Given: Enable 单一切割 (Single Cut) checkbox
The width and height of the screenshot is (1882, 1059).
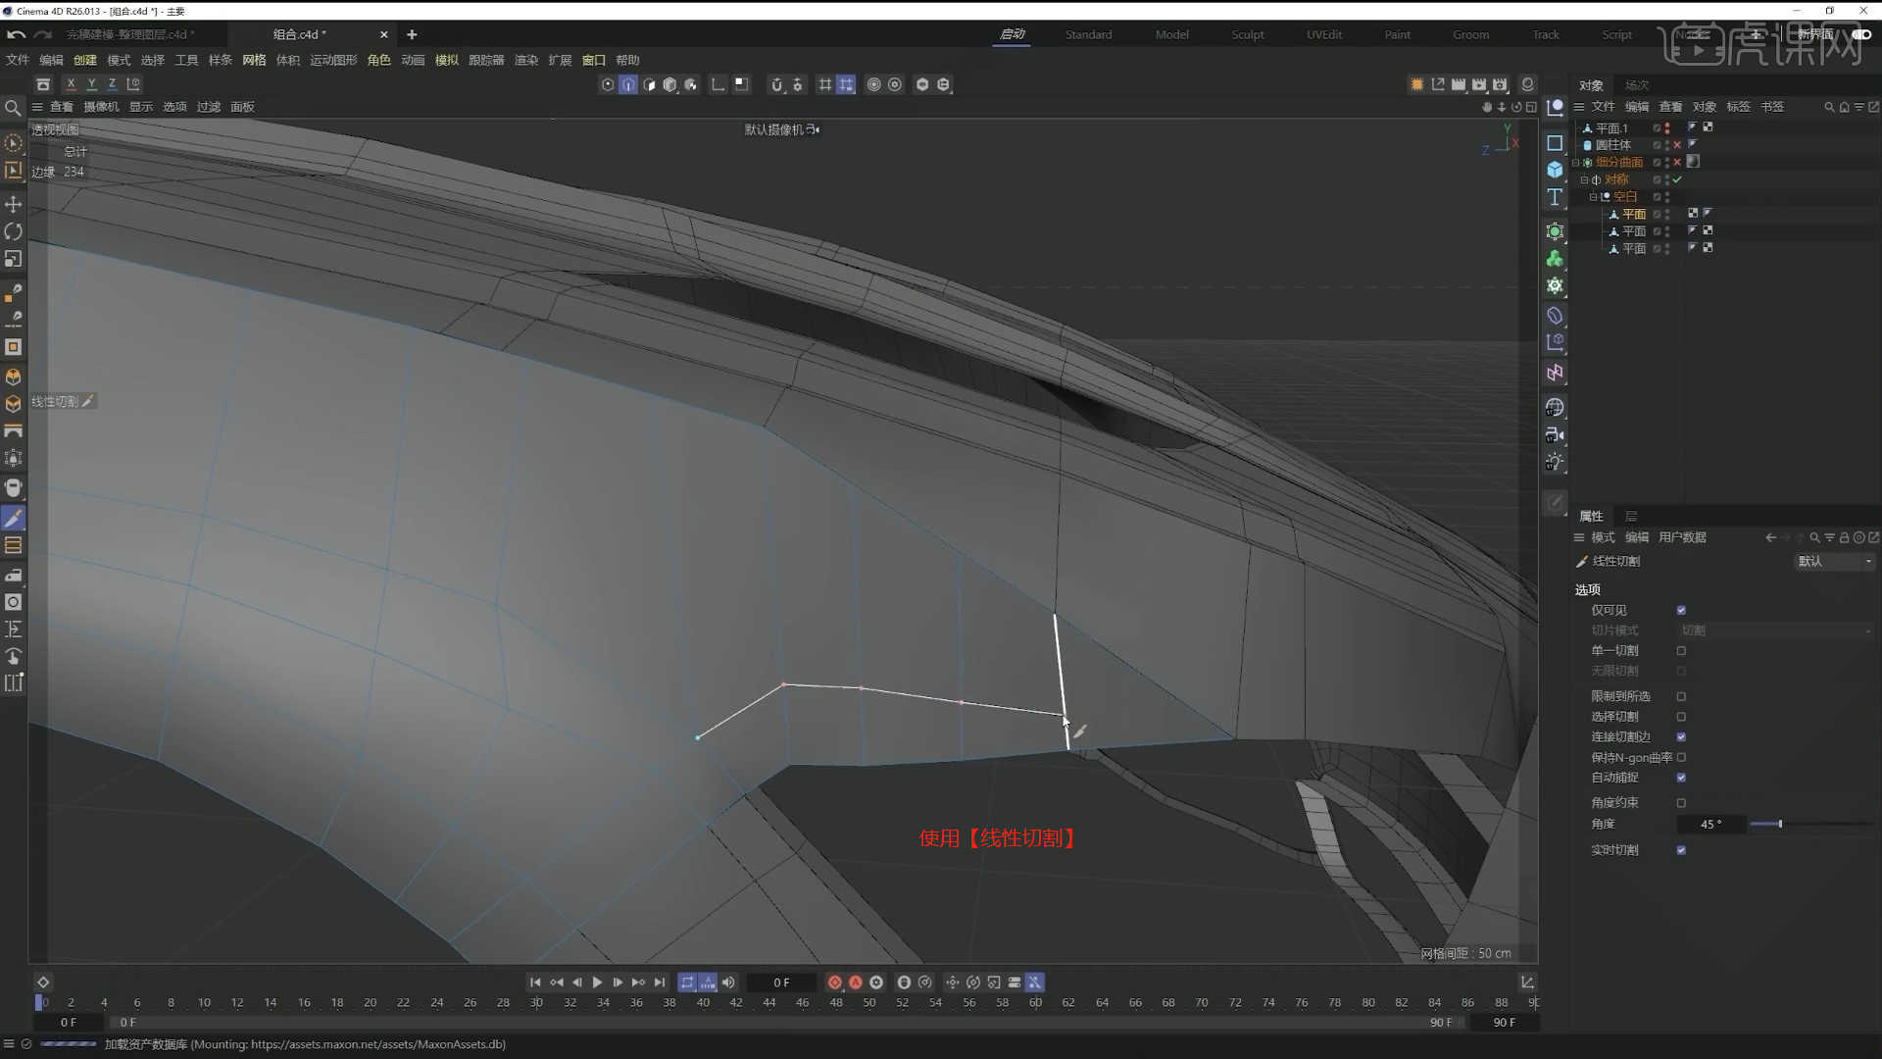Looking at the screenshot, I should pyautogui.click(x=1681, y=651).
